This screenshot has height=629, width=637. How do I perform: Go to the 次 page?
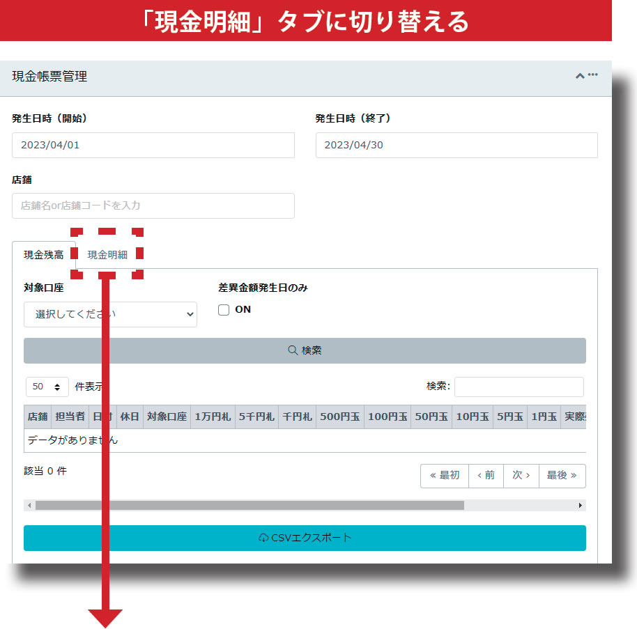(521, 476)
